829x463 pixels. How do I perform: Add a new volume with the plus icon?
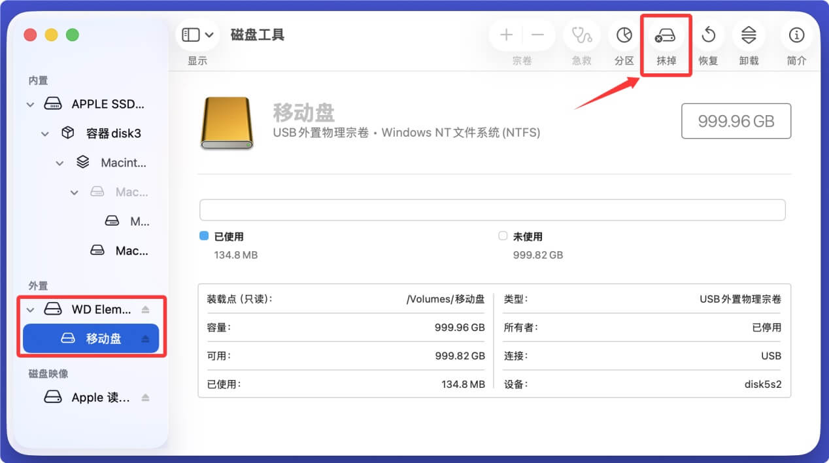tap(506, 35)
